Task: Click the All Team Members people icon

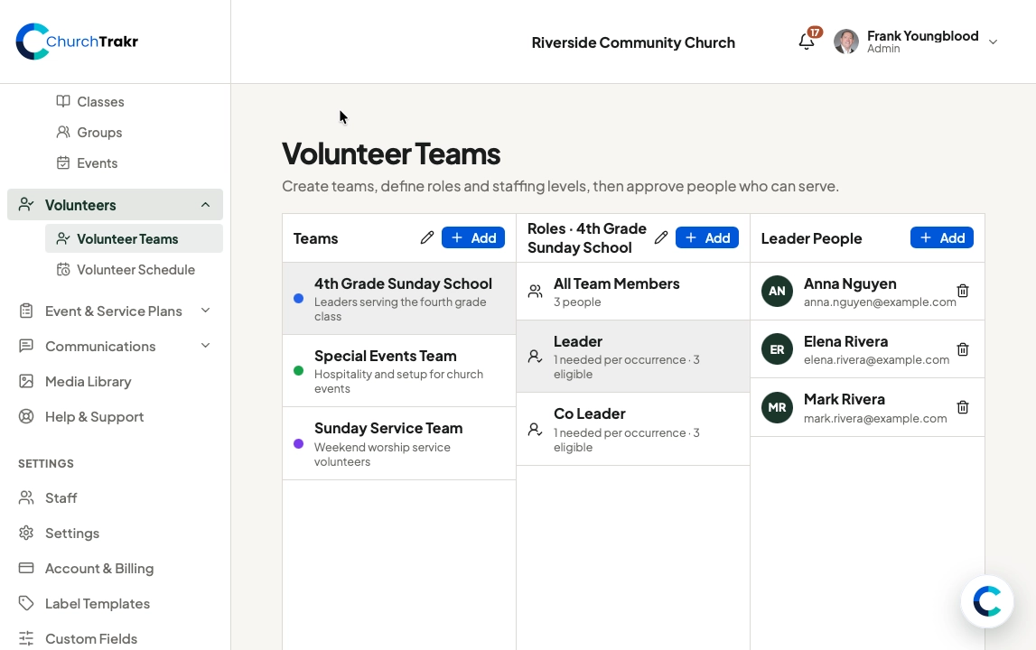Action: tap(536, 292)
